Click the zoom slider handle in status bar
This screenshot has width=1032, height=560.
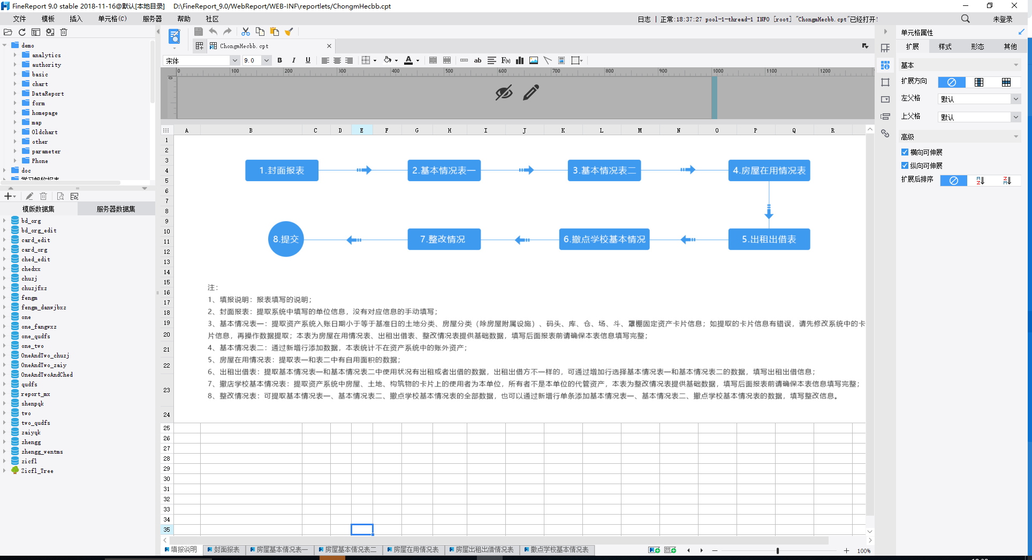coord(777,550)
